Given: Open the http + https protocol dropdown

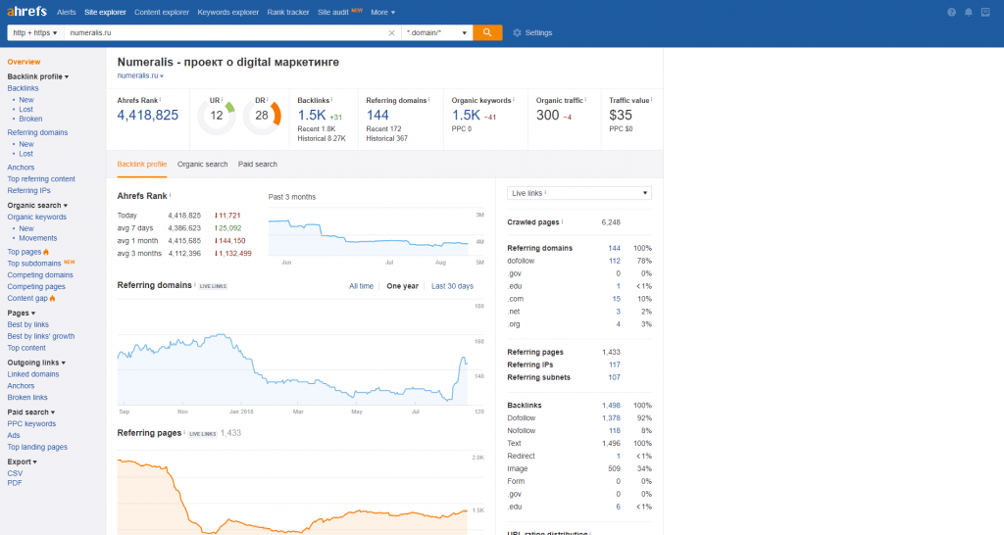Looking at the screenshot, I should (34, 32).
